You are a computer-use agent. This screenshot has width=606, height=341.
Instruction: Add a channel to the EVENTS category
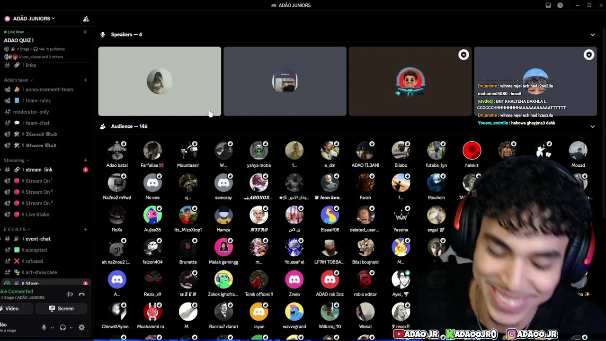pos(85,230)
